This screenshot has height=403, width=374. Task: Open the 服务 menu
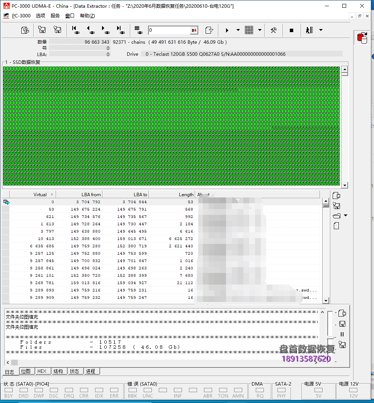coord(55,15)
